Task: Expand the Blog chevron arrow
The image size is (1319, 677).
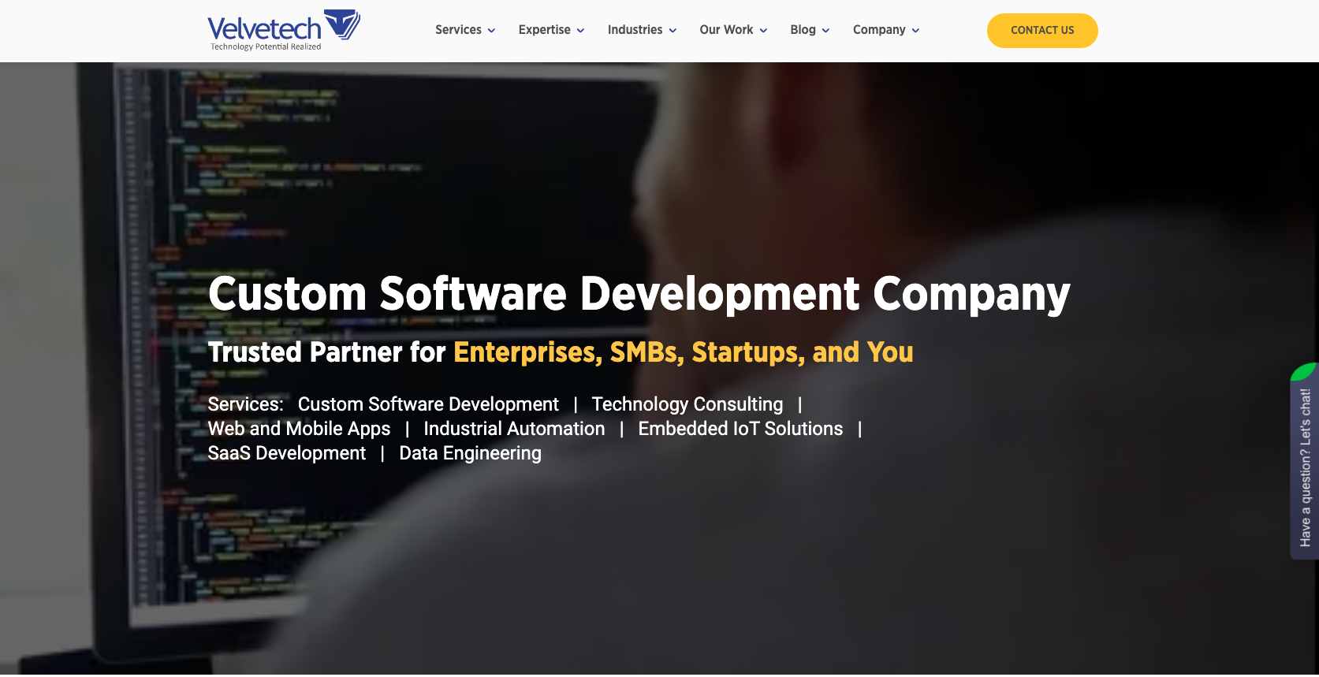Action: point(825,31)
